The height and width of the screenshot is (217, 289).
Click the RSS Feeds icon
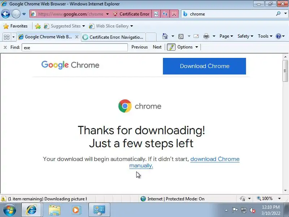coord(181,37)
